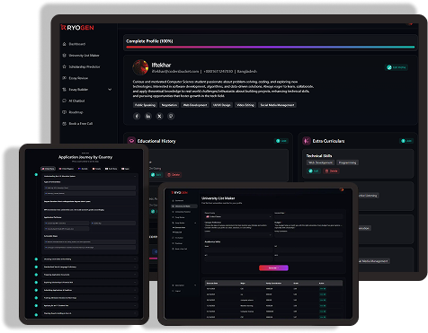Open Dashboard in the large monitor sidebar
This screenshot has height=333, width=428.
click(x=77, y=44)
